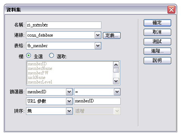This screenshot has height=136, width=181.
Task: Click the column list scroll down arrow
Action: (x=116, y=81)
